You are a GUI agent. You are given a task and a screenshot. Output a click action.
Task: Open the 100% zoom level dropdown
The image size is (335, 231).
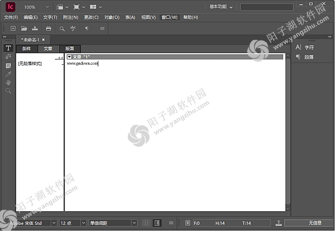[x=47, y=7]
